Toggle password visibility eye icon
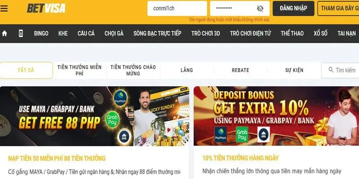 (x=260, y=9)
